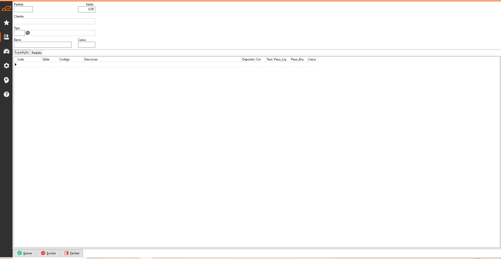Click the Caixa input field
Image resolution: width=501 pixels, height=259 pixels.
point(86,45)
